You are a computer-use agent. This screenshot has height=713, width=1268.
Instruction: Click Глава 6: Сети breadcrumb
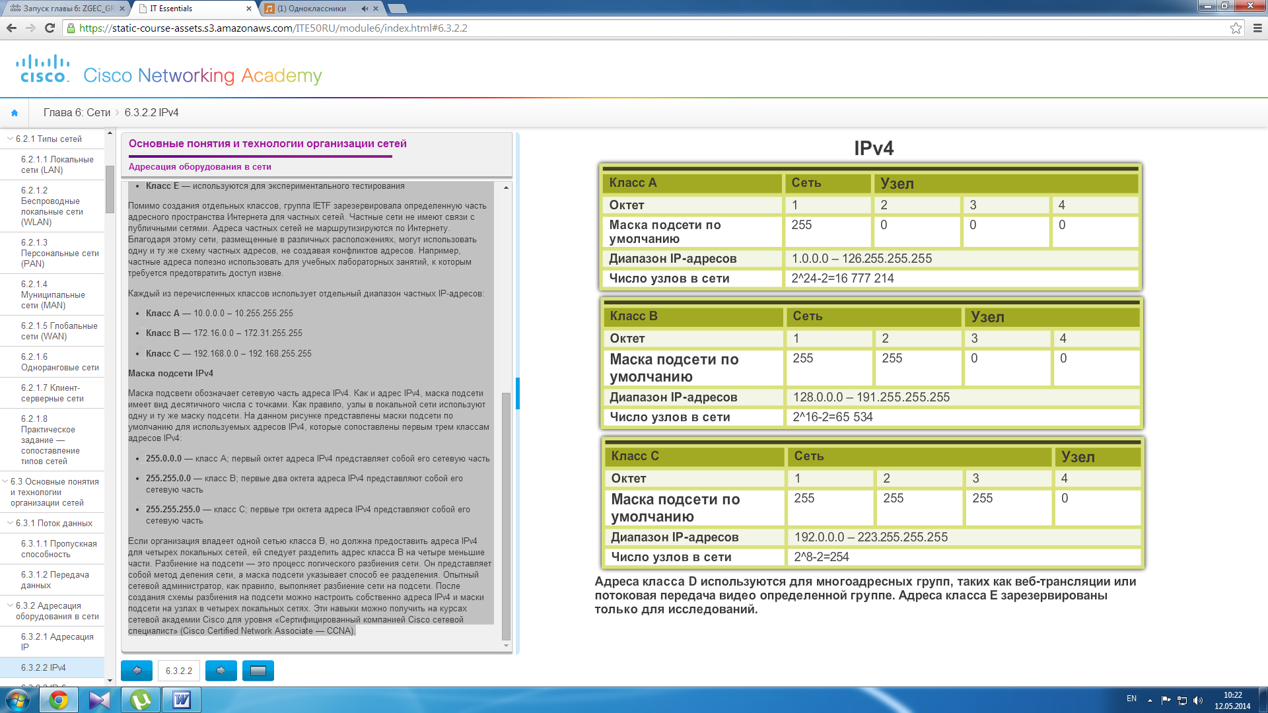77,113
